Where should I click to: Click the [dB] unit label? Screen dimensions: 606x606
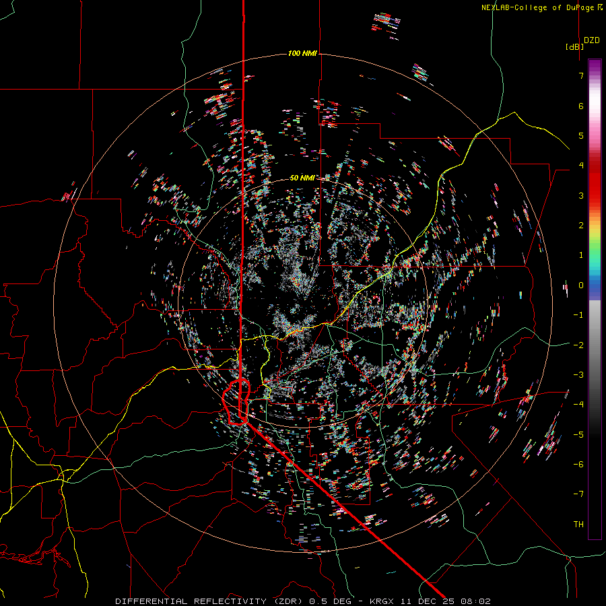(x=574, y=46)
